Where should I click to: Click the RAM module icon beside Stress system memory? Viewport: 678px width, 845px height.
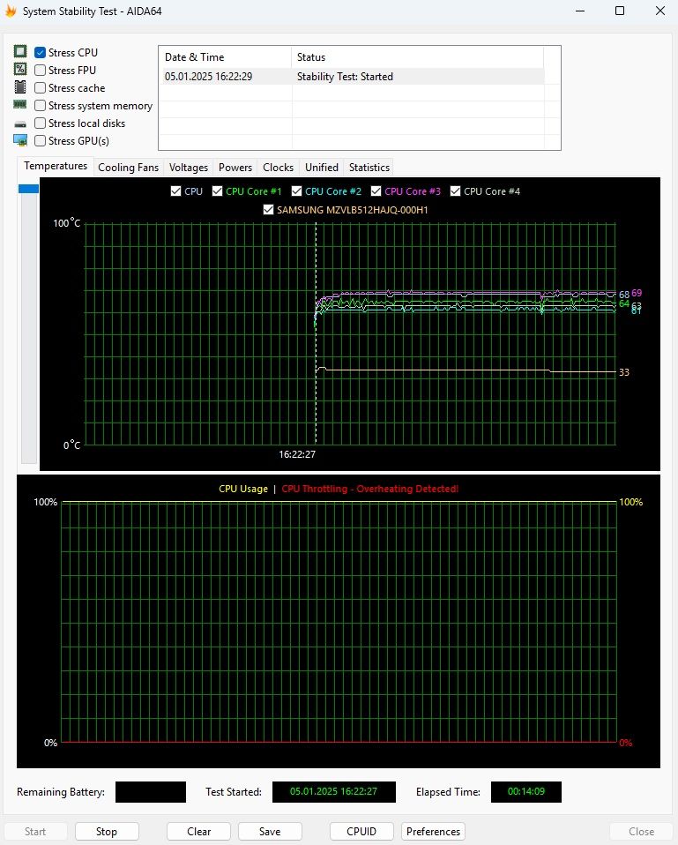[x=20, y=105]
